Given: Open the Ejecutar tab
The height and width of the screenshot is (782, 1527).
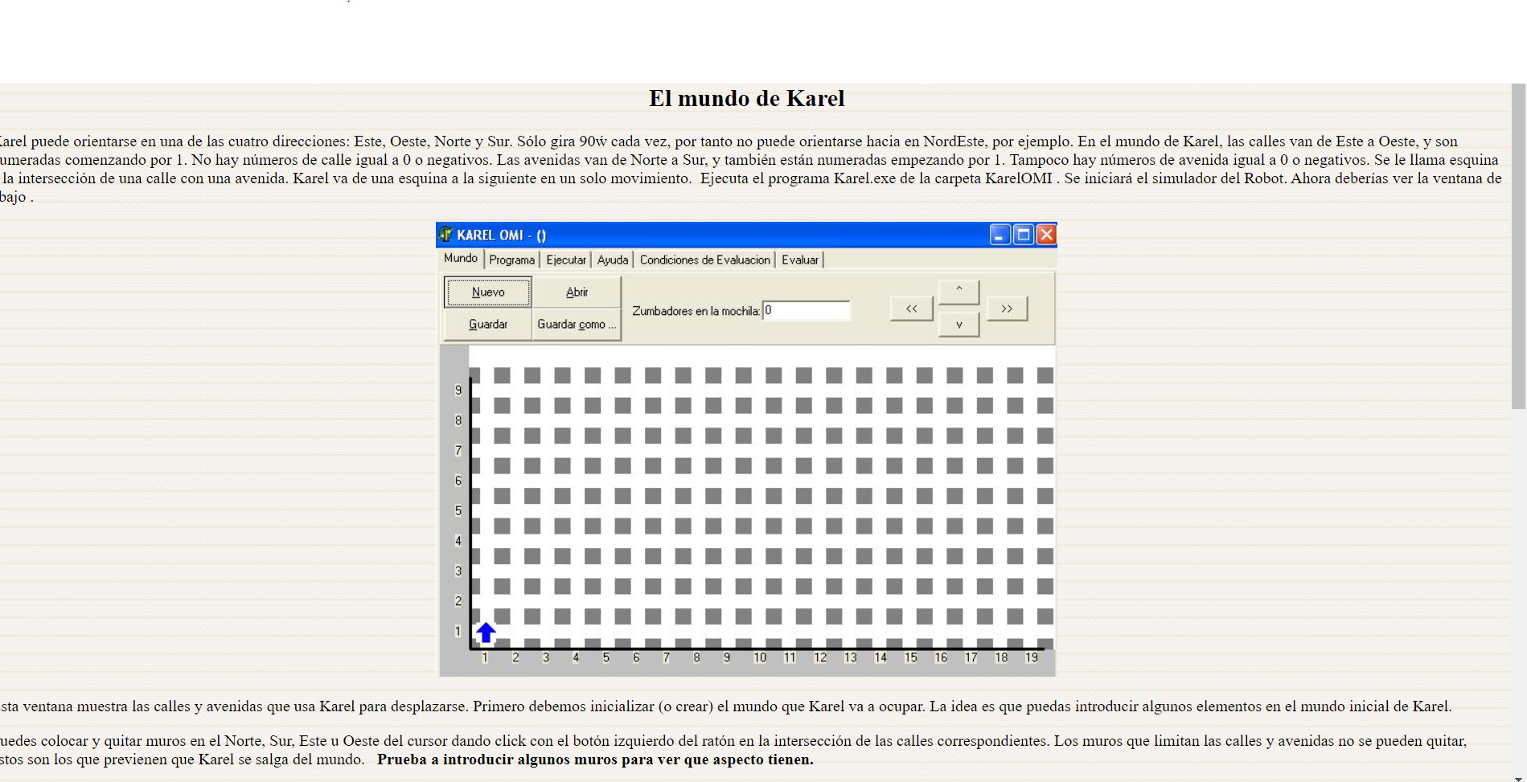Looking at the screenshot, I should tap(565, 260).
